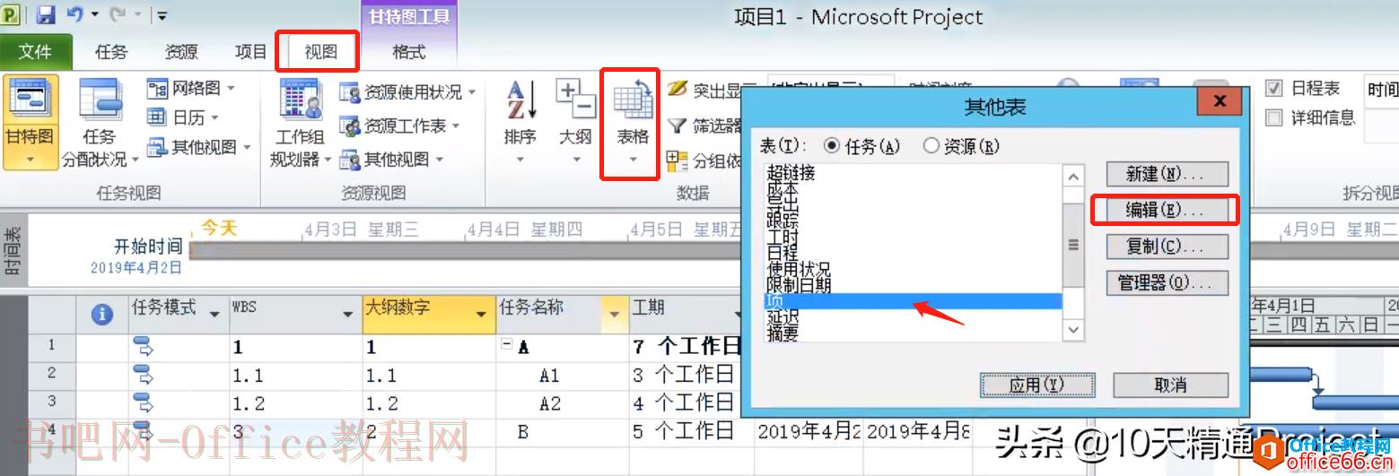Toggle the 日程表 checkbox
1399x476 pixels.
tap(1273, 89)
